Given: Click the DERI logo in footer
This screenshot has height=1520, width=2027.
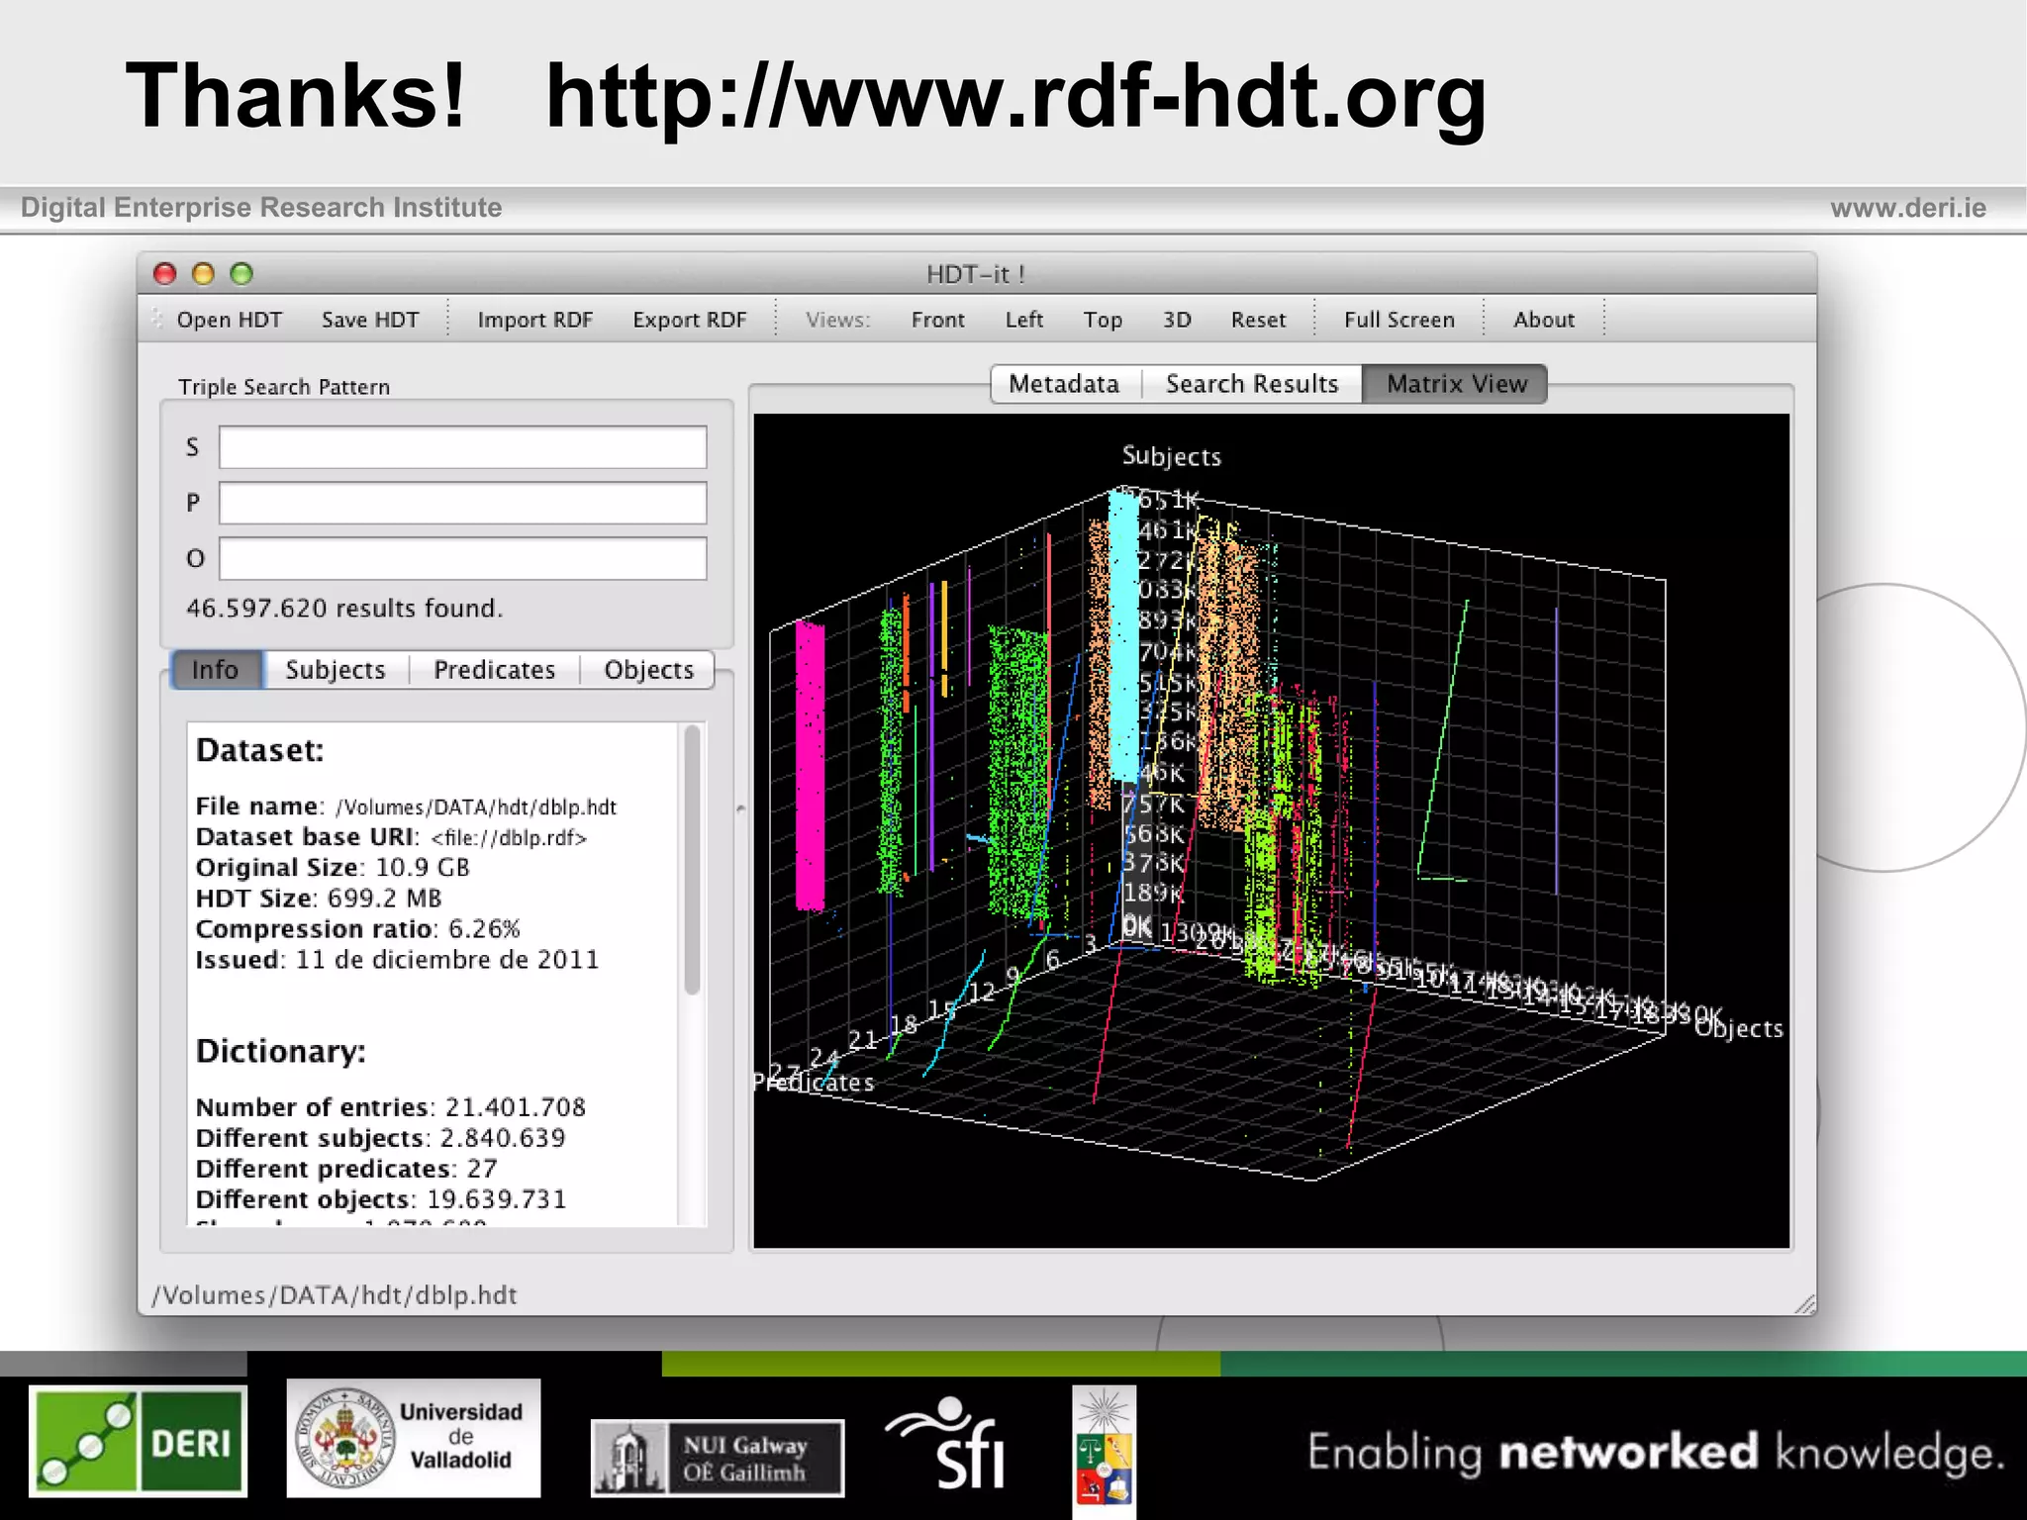Looking at the screenshot, I should pyautogui.click(x=138, y=1441).
